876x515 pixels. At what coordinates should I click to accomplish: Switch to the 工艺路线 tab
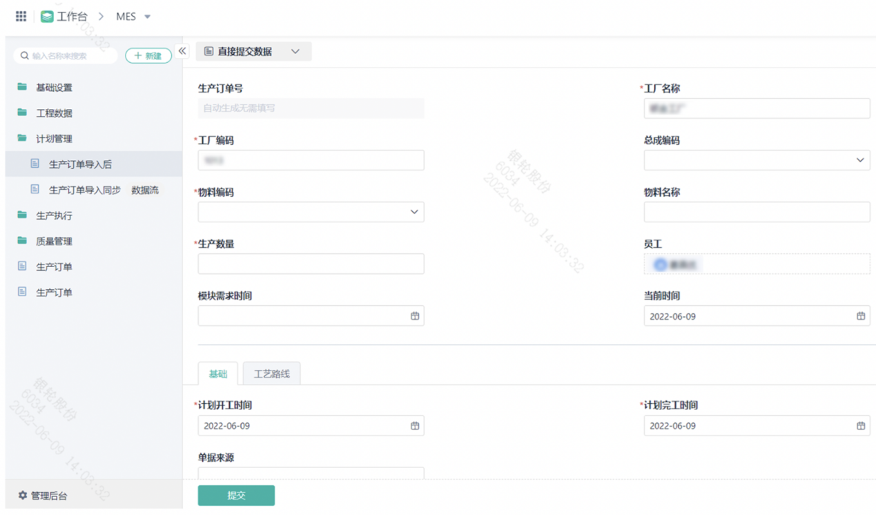(271, 374)
